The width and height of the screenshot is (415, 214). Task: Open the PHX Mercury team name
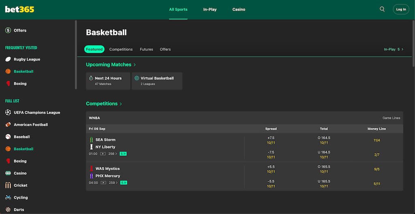pos(108,176)
